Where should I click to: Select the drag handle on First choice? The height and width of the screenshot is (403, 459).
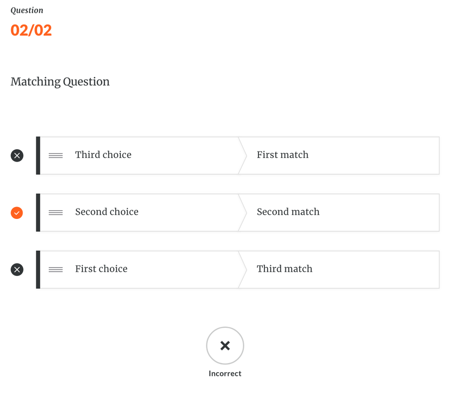tap(56, 269)
